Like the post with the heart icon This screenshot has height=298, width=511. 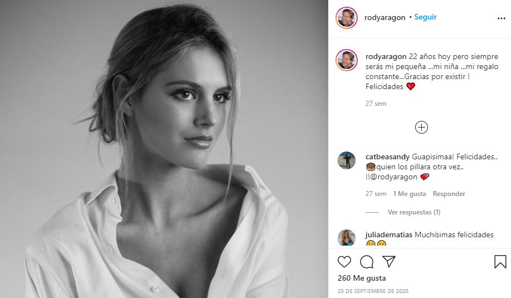pos(344,261)
